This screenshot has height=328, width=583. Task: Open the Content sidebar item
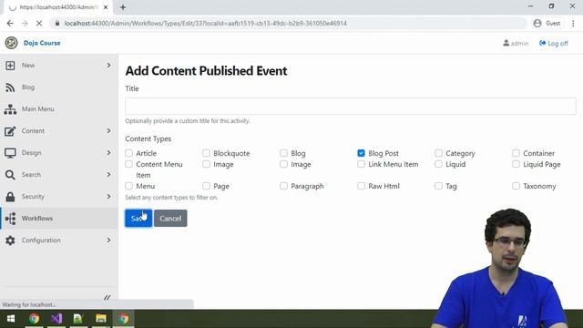click(x=59, y=131)
